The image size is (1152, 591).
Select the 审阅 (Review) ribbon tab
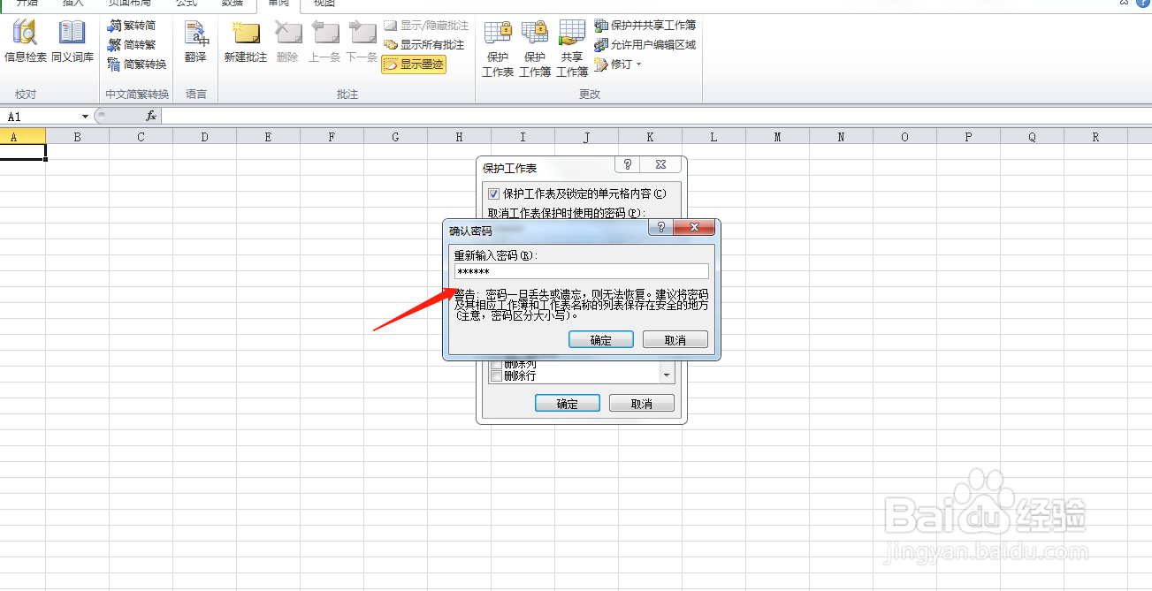[x=278, y=4]
